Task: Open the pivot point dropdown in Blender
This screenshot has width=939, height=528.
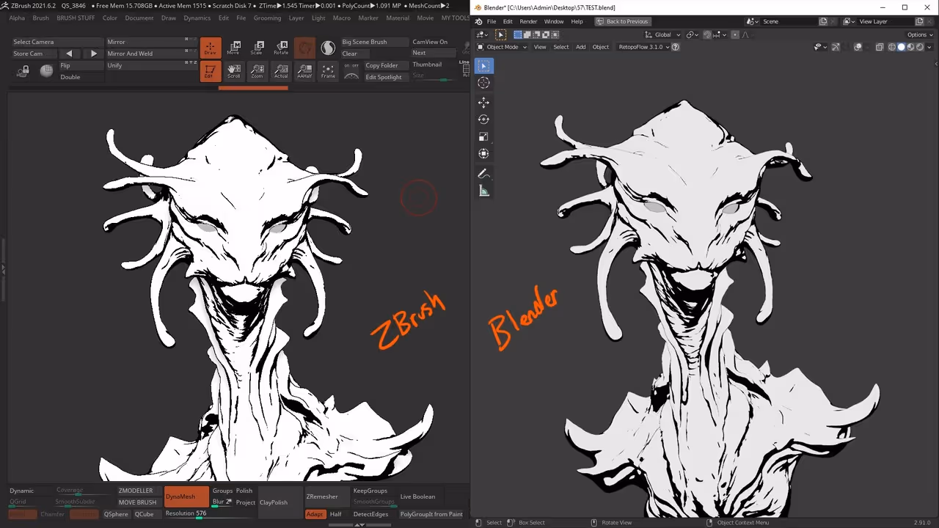Action: tap(693, 34)
